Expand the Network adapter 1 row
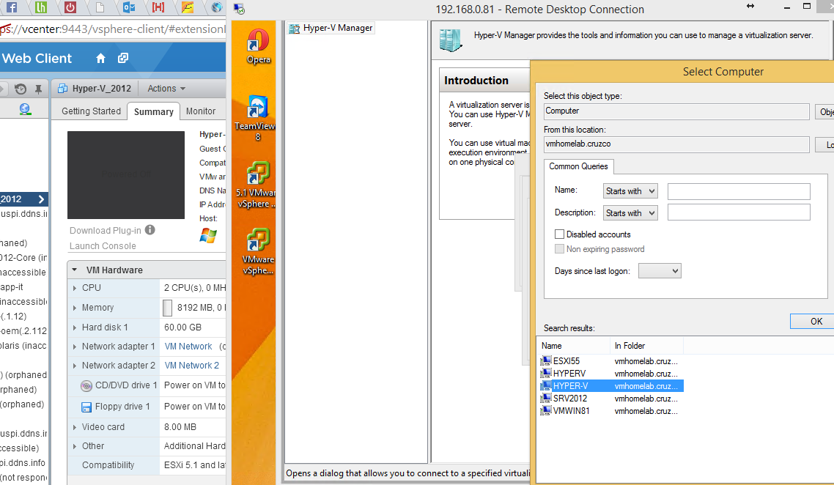This screenshot has width=834, height=485. [75, 347]
